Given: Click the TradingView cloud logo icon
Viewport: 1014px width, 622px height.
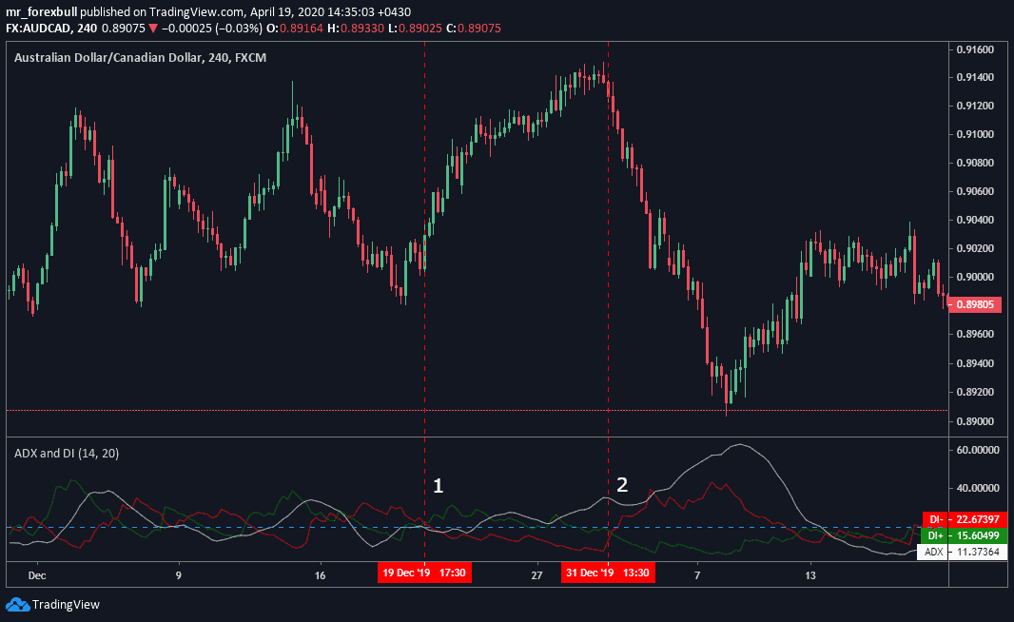Looking at the screenshot, I should [x=17, y=604].
